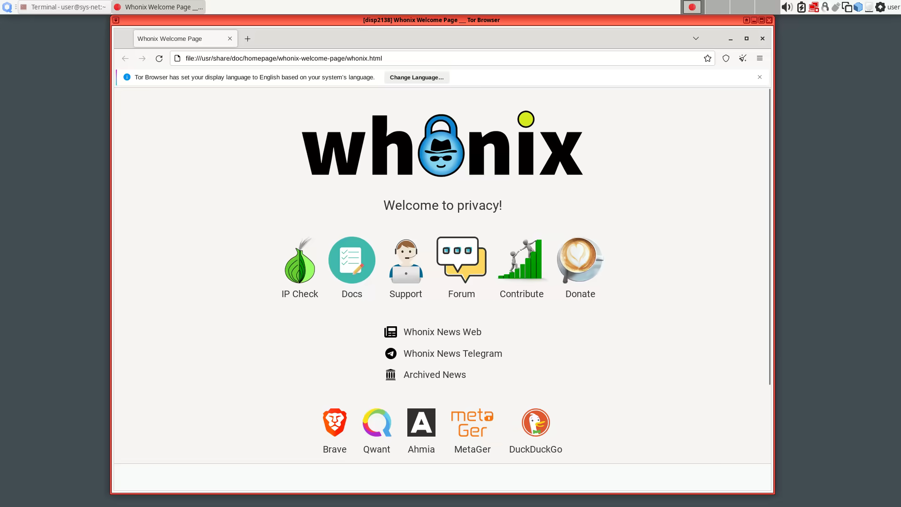Click the Forum text label

click(461, 294)
